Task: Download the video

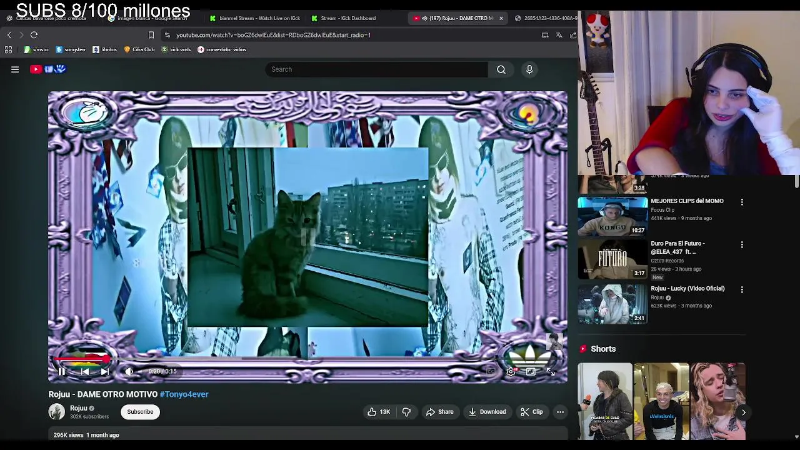Action: (x=487, y=412)
